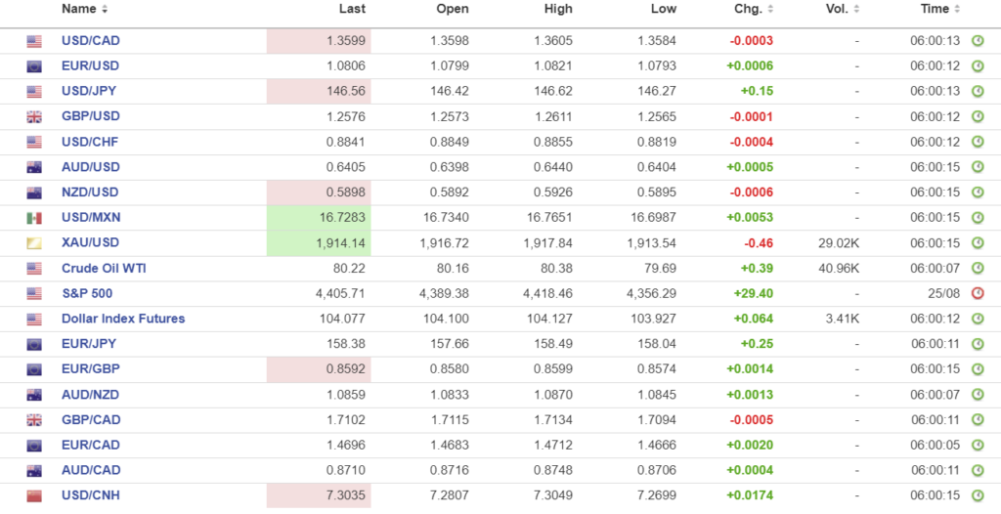This screenshot has width=1001, height=514.
Task: Open the USD/JPY pair link
Action: [x=91, y=91]
